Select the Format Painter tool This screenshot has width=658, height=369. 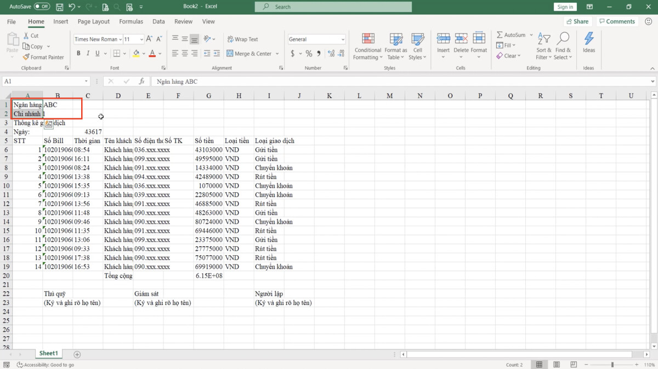click(43, 57)
